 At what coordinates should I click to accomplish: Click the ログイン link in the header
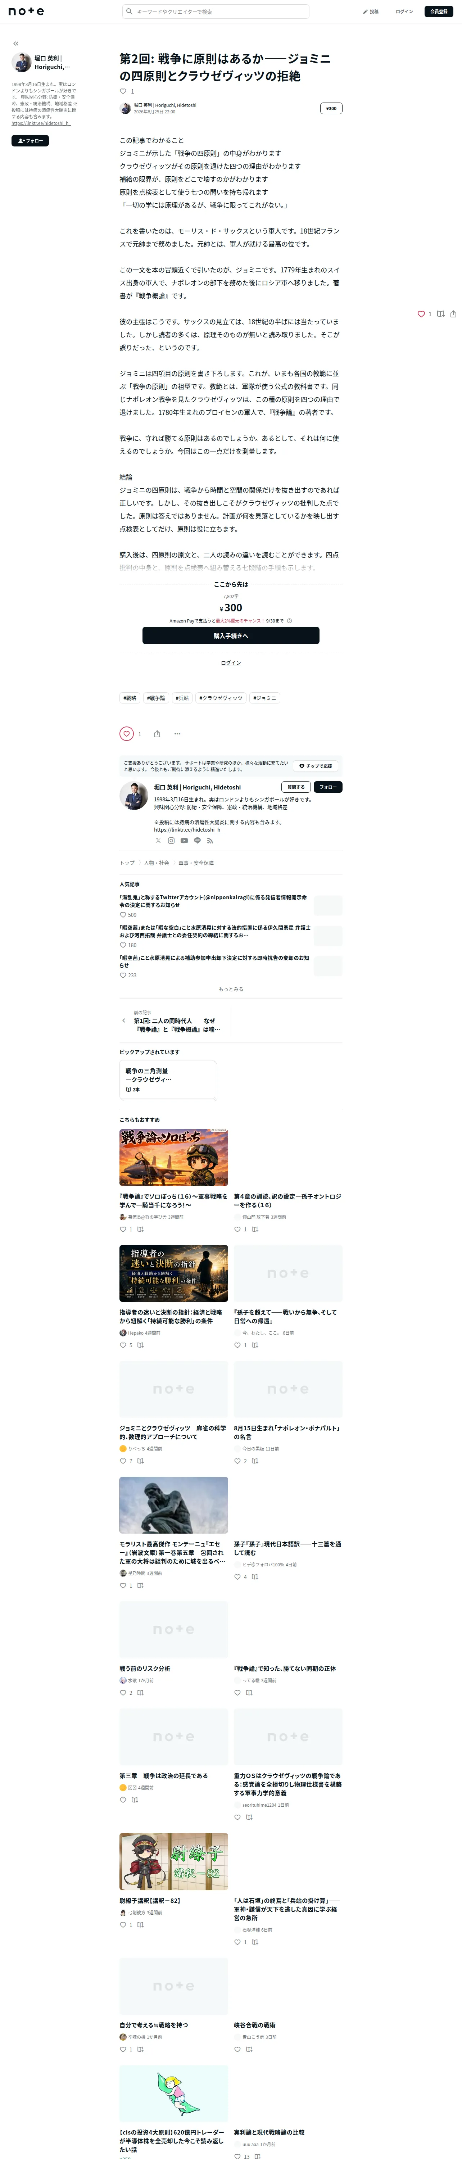click(404, 12)
